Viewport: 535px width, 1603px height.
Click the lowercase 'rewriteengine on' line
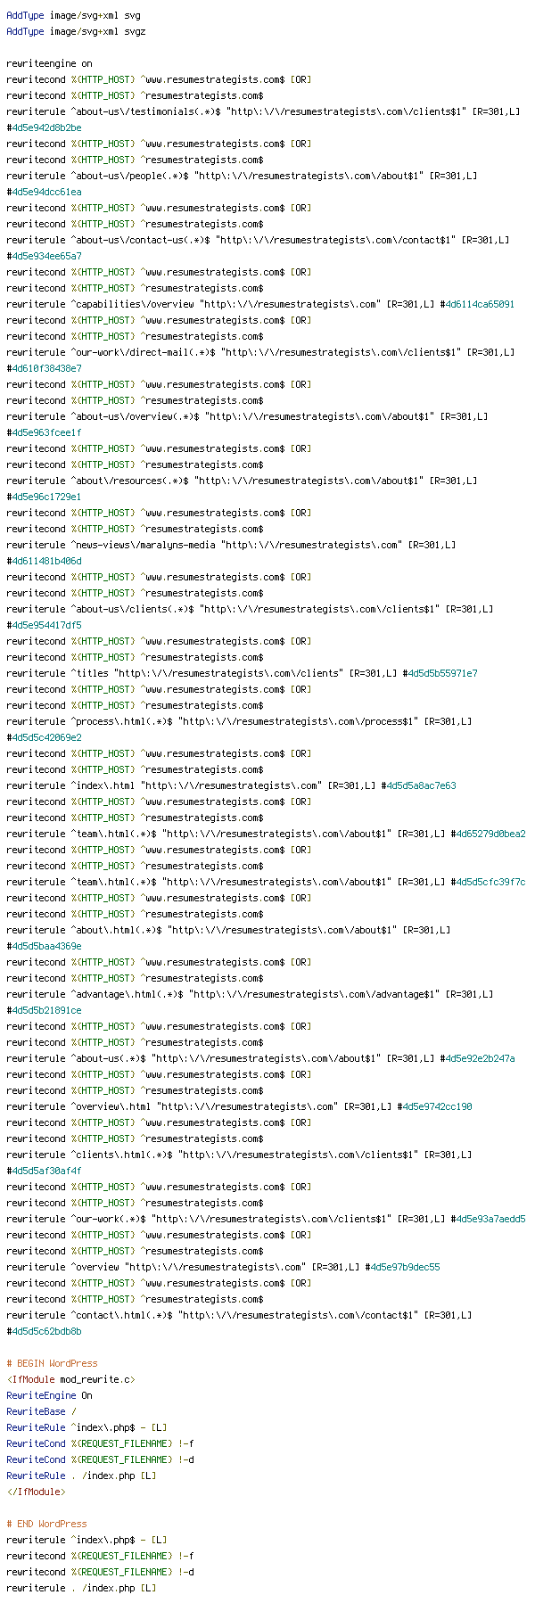click(x=49, y=64)
